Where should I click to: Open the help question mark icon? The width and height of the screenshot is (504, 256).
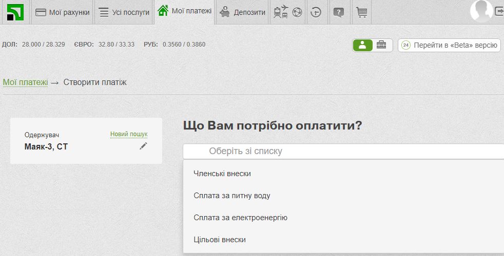tap(338, 12)
